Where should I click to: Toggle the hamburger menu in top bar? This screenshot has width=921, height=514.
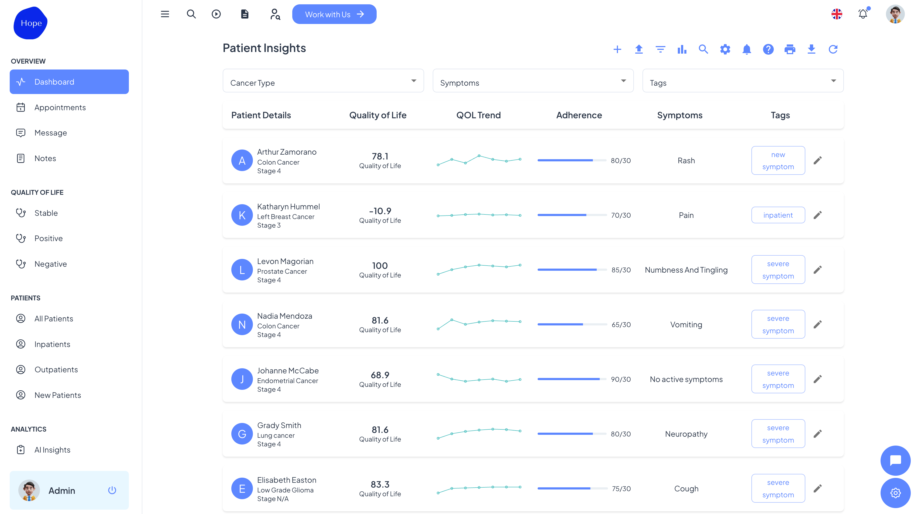pos(165,14)
